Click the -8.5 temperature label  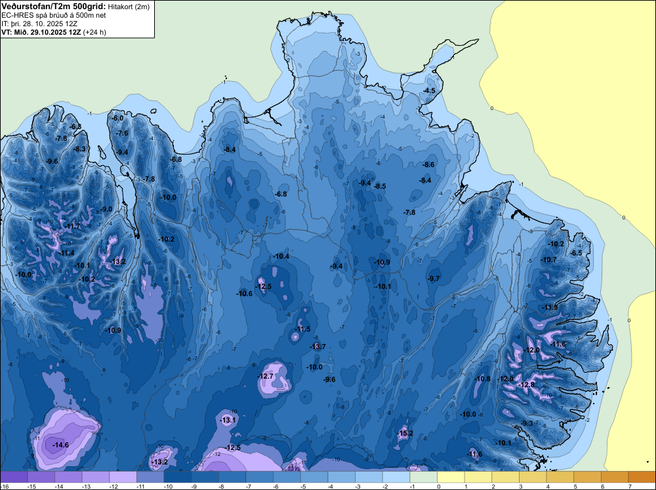pyautogui.click(x=380, y=186)
